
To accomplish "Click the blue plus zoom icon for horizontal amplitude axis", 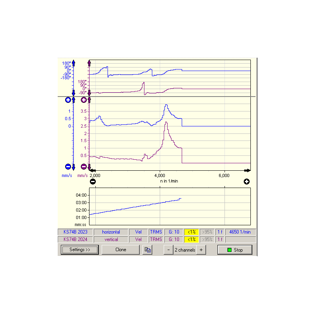I will [68, 100].
